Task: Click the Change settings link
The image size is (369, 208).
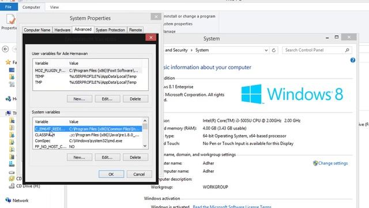Action: tap(333, 163)
